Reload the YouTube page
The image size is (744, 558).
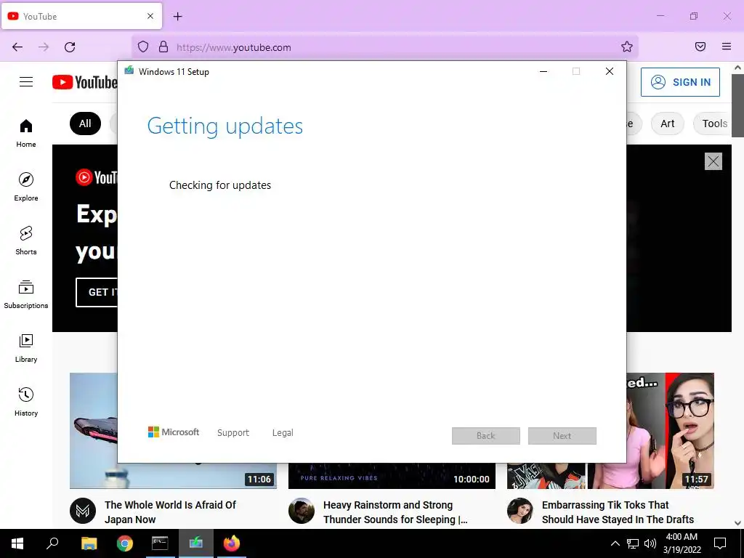coord(70,47)
